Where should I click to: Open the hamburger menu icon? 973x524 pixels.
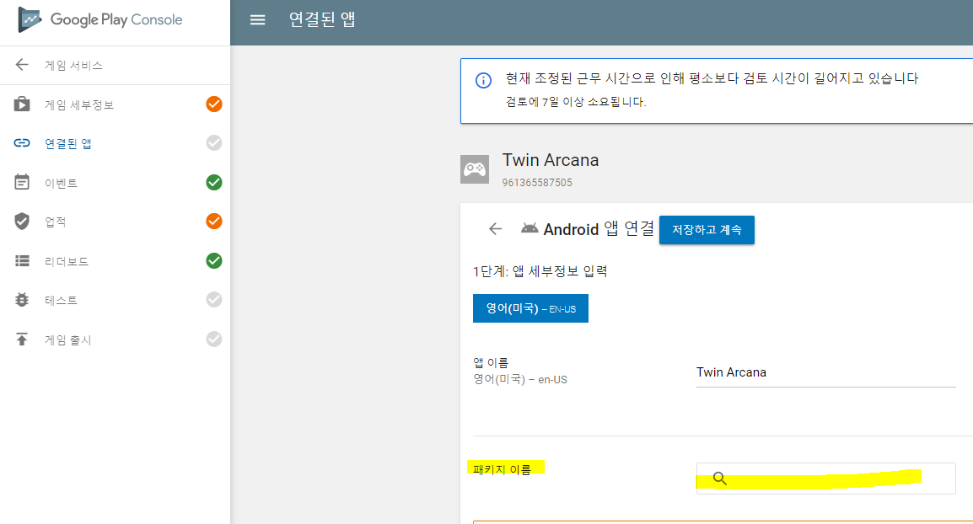[x=257, y=20]
